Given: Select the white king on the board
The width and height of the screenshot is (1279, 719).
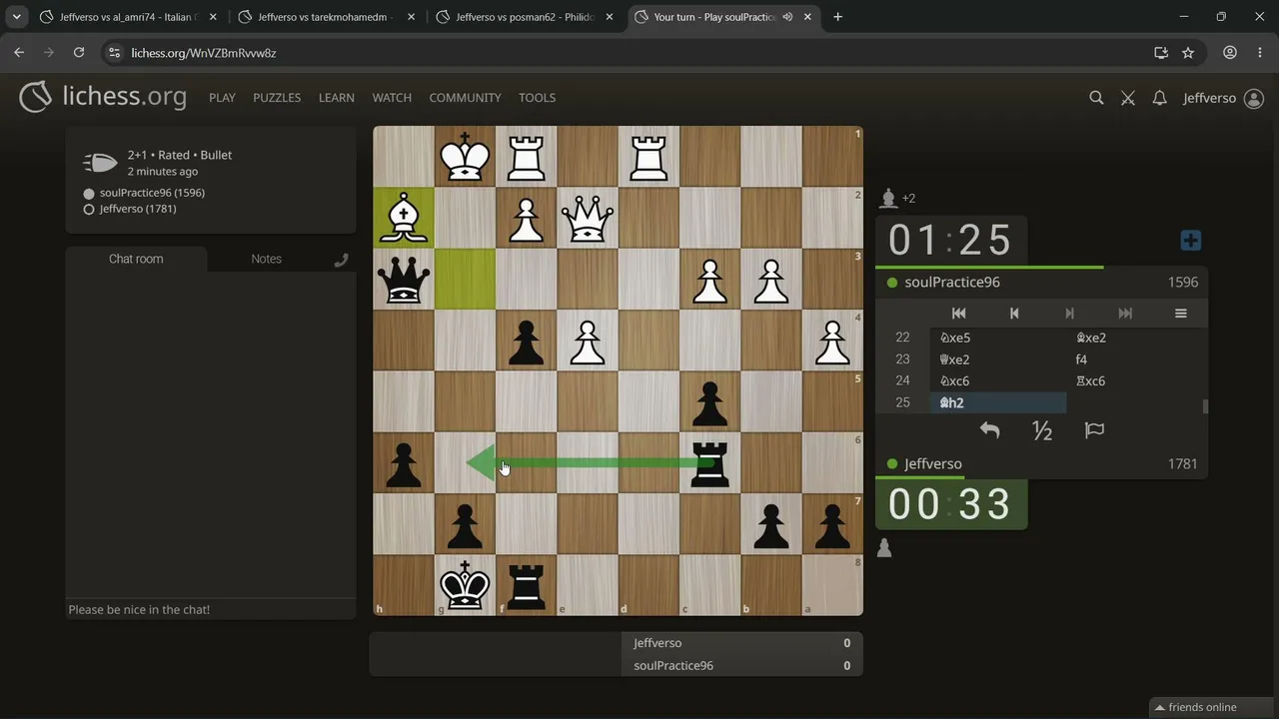Looking at the screenshot, I should (x=465, y=157).
